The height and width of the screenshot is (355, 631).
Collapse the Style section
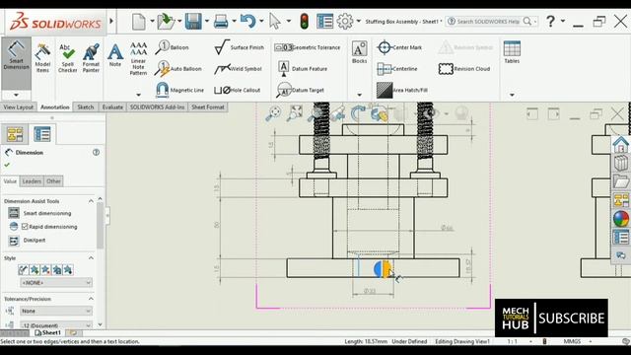(x=91, y=258)
